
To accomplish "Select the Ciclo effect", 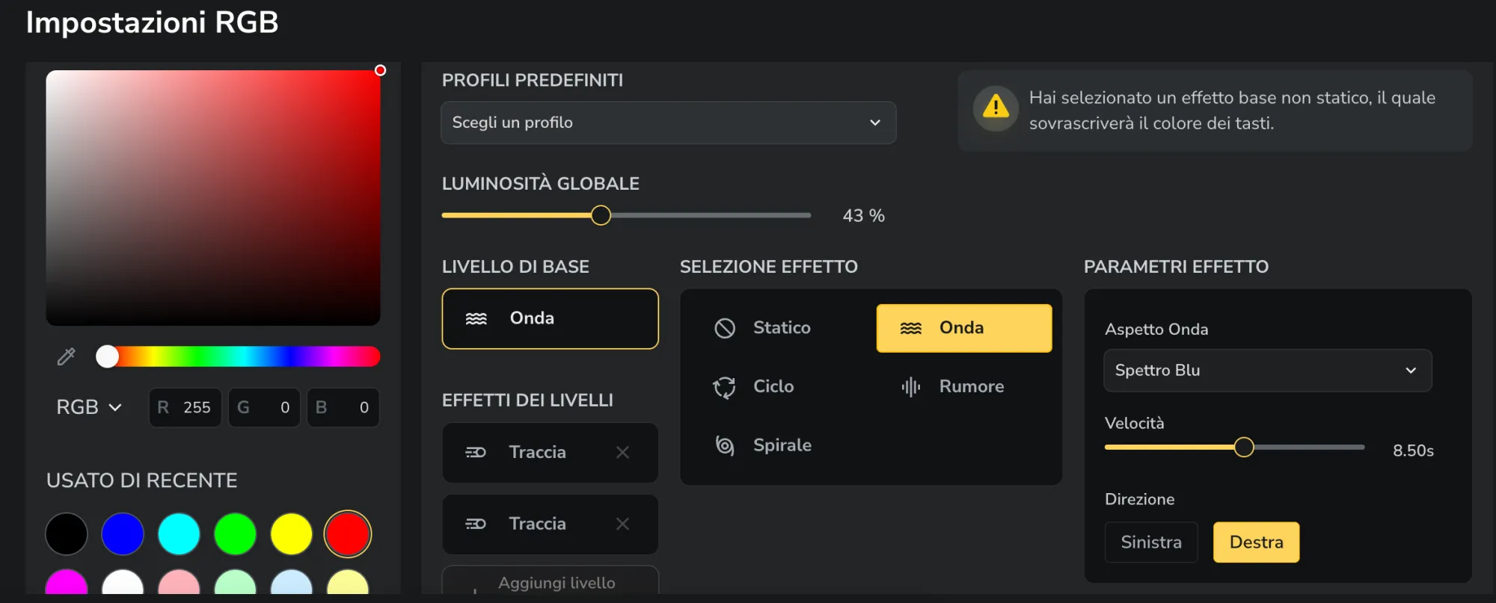I will click(773, 386).
